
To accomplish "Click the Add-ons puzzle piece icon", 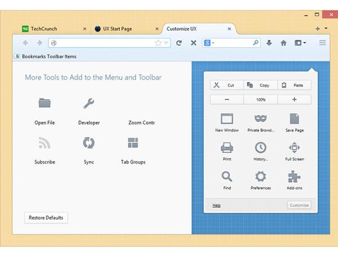I will [x=294, y=177].
